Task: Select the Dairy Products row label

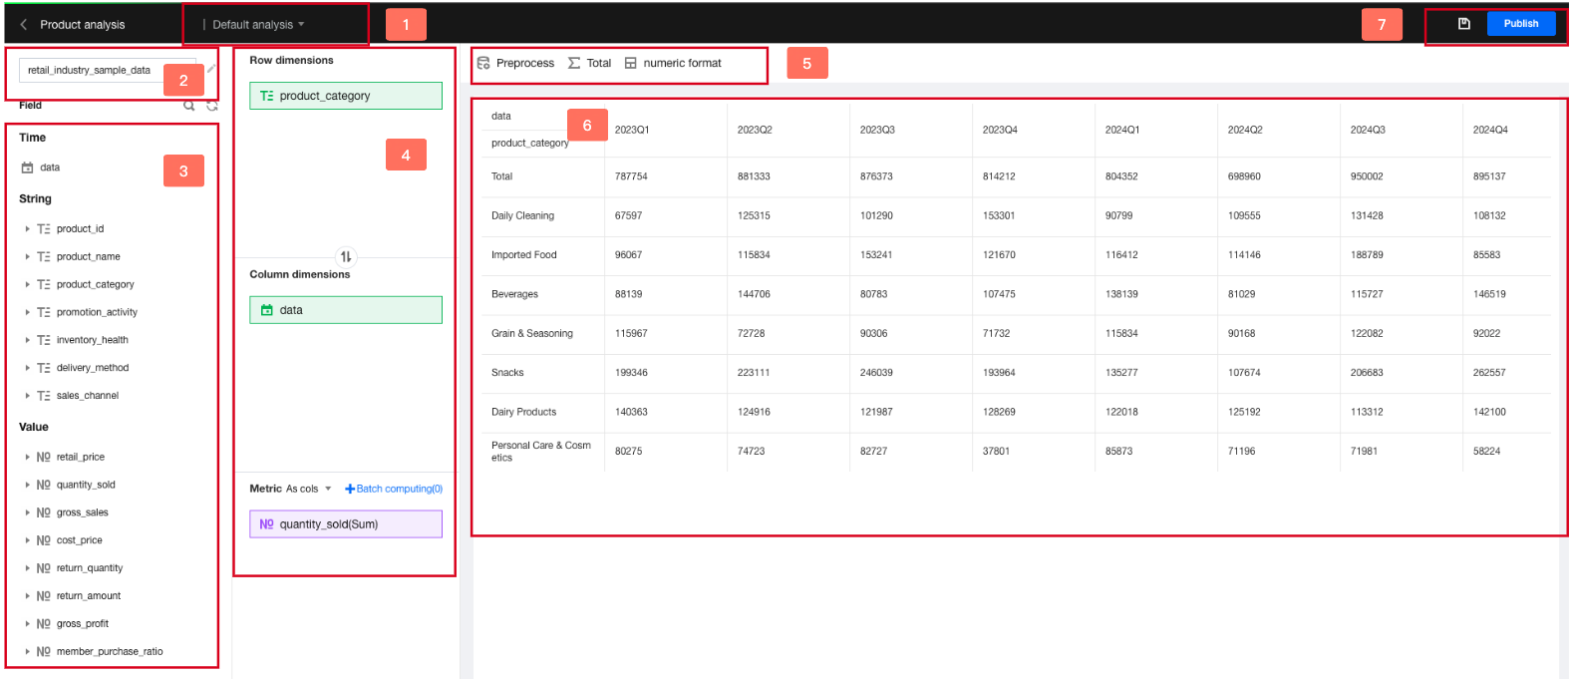Action: tap(523, 412)
